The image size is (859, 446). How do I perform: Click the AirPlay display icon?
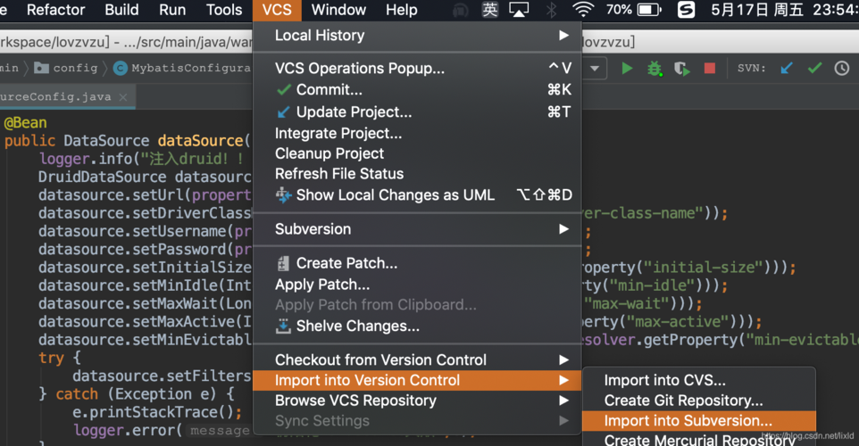519,10
